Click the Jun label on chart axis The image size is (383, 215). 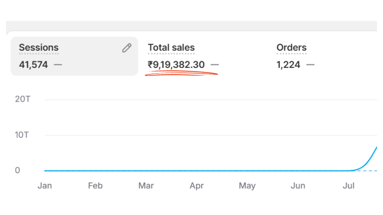click(x=298, y=186)
